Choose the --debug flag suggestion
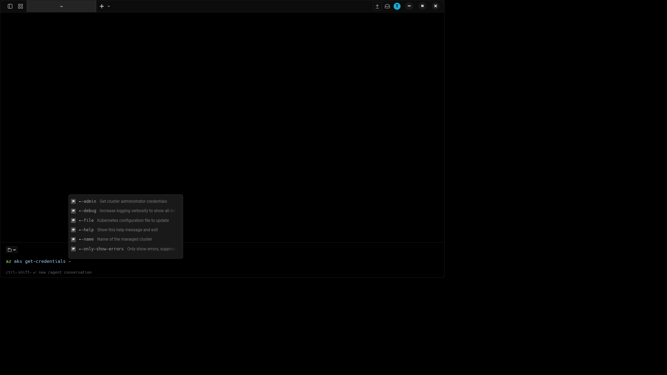The width and height of the screenshot is (667, 375). (126, 211)
